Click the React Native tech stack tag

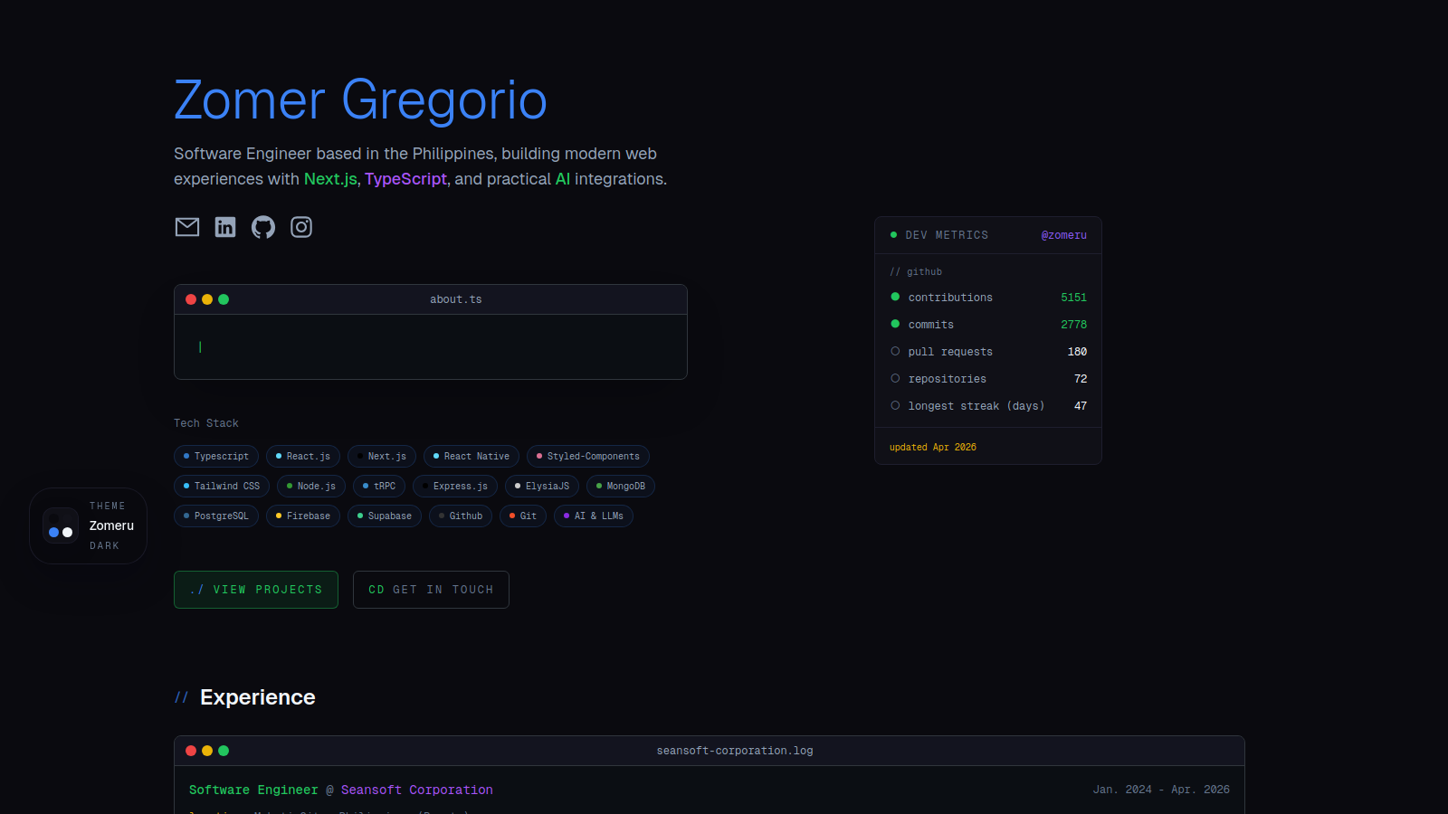472,457
